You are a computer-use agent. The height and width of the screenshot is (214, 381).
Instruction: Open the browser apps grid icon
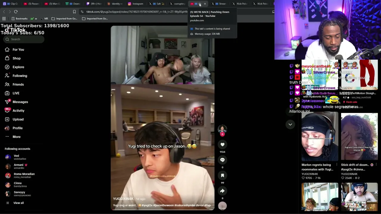[4, 19]
